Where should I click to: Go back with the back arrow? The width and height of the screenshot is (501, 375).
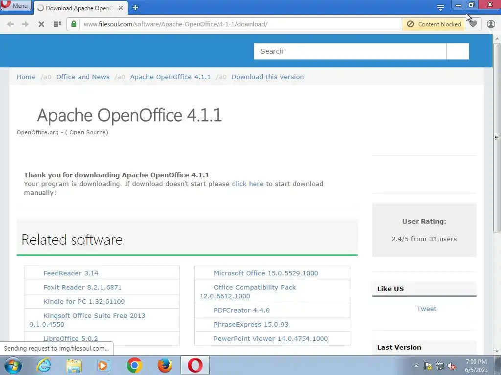point(10,24)
